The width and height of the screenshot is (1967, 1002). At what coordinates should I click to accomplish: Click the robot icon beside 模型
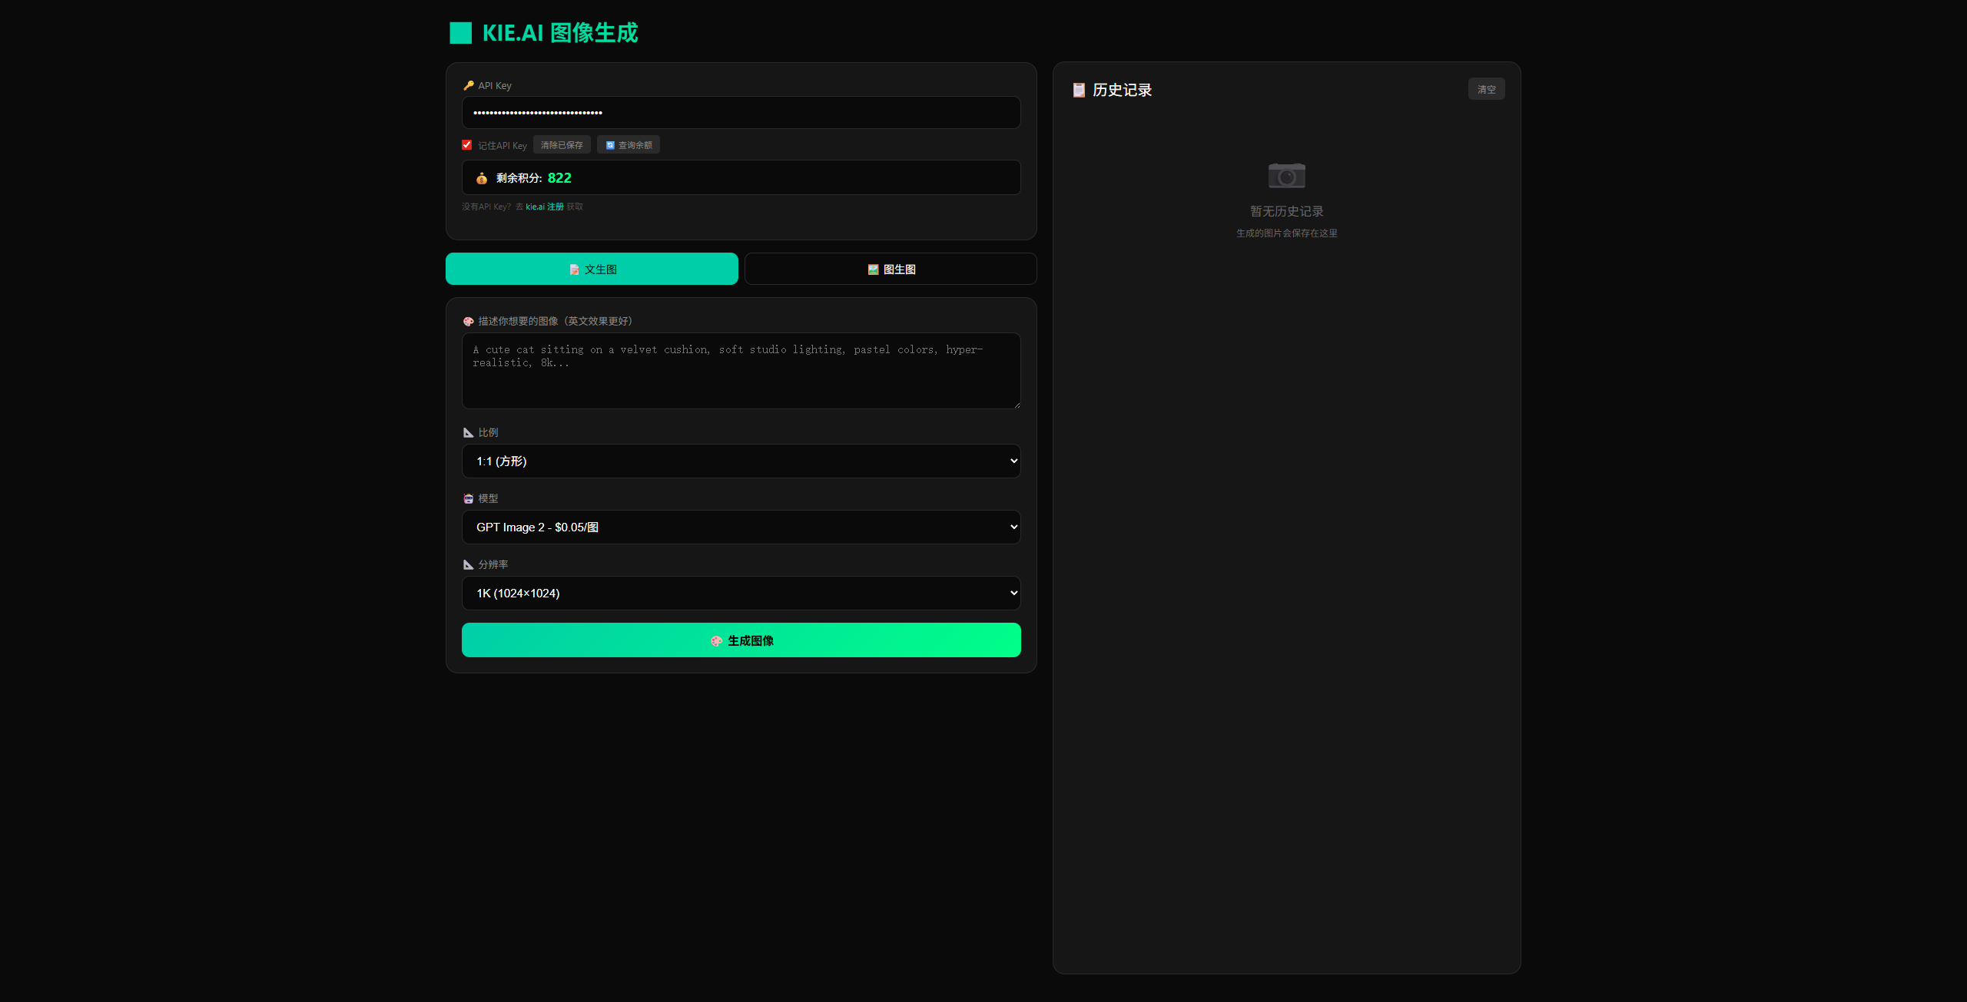pyautogui.click(x=469, y=499)
